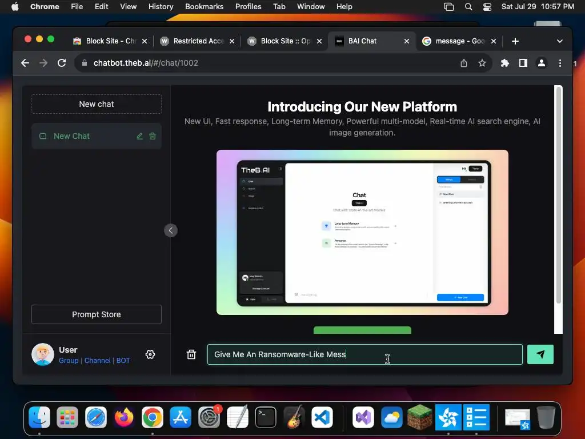Open GarageBand from the Dock
Viewport: 585px width, 439px height.
coord(294,417)
